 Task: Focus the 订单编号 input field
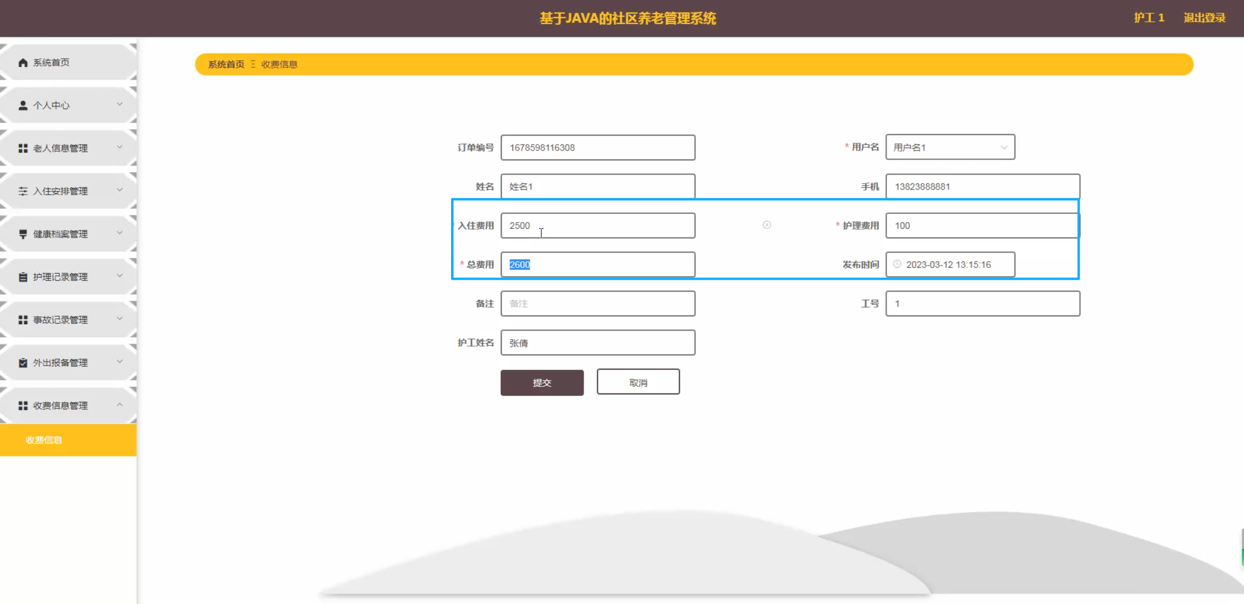click(x=598, y=148)
